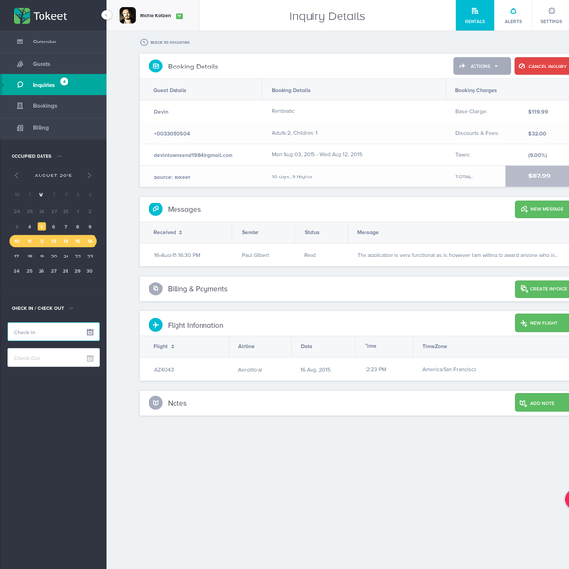Click the Check-In date field
Screen dimensions: 569x569
point(54,332)
